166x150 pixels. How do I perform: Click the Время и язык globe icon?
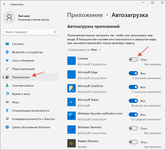pyautogui.click(x=7, y=94)
